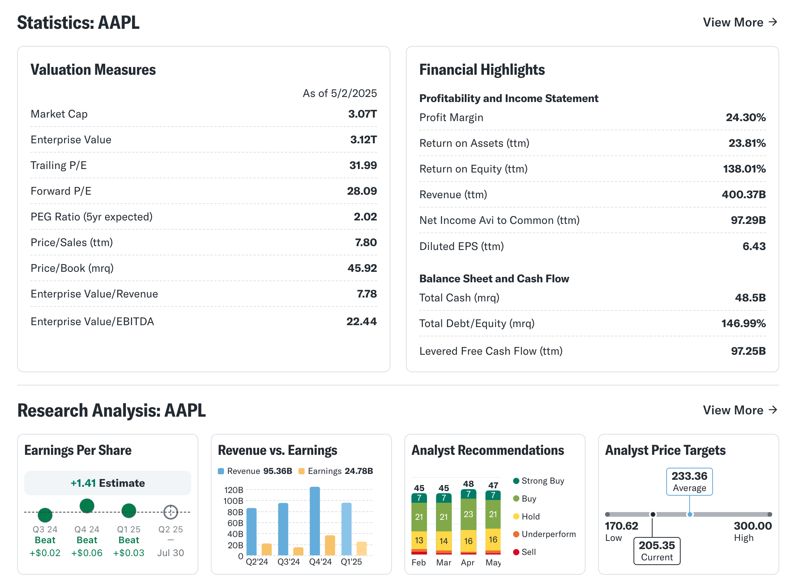The image size is (787, 581).
Task: Click the blue Revenue legend swatch
Action: pos(221,471)
